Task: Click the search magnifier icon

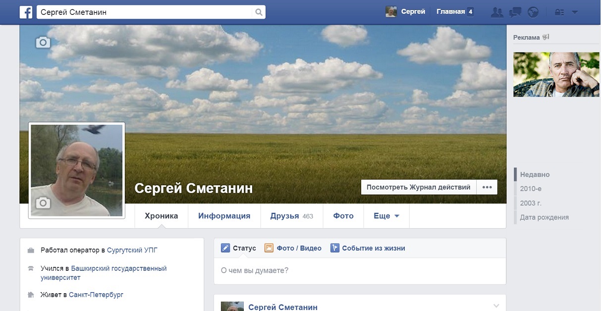Action: [259, 12]
